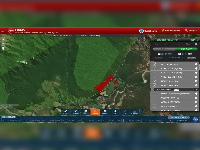Open the Location tool in toolbar
This screenshot has width=200, height=150.
pyautogui.click(x=75, y=112)
